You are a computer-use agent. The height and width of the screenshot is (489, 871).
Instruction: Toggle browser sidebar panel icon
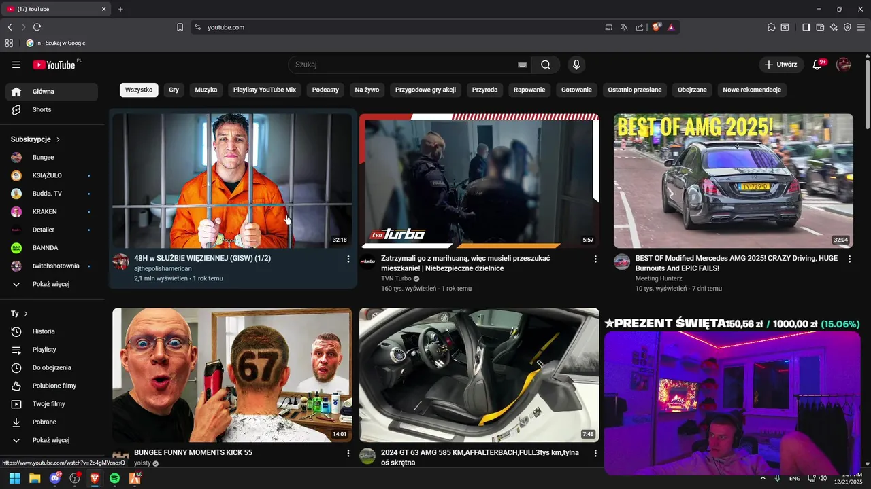point(806,27)
